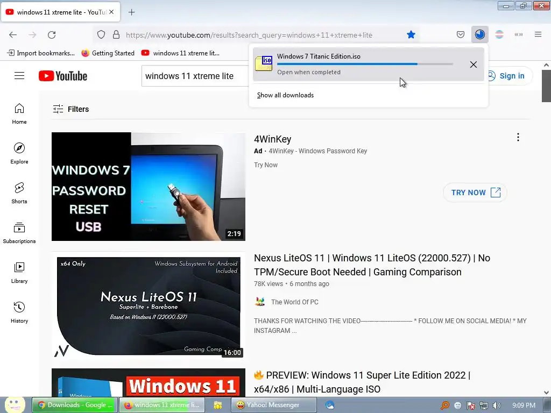Click the Try Now ad description text
This screenshot has width=551, height=413.
[266, 165]
